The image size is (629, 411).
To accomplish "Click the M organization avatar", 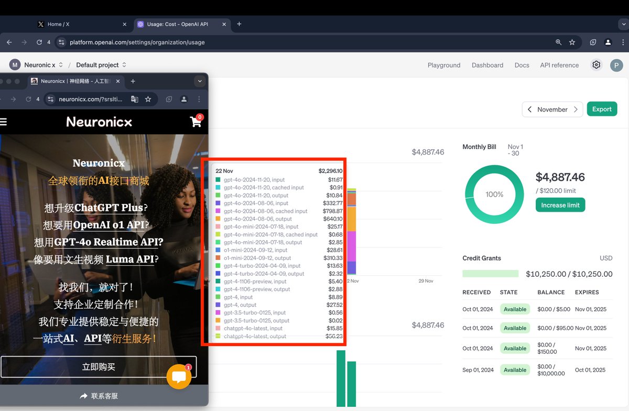I will click(15, 65).
